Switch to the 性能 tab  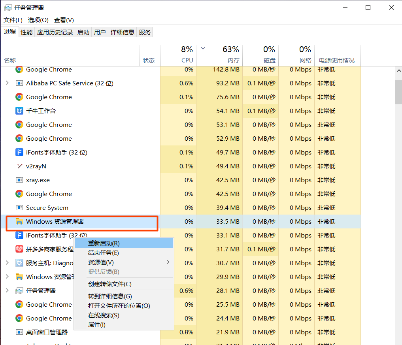coord(26,32)
